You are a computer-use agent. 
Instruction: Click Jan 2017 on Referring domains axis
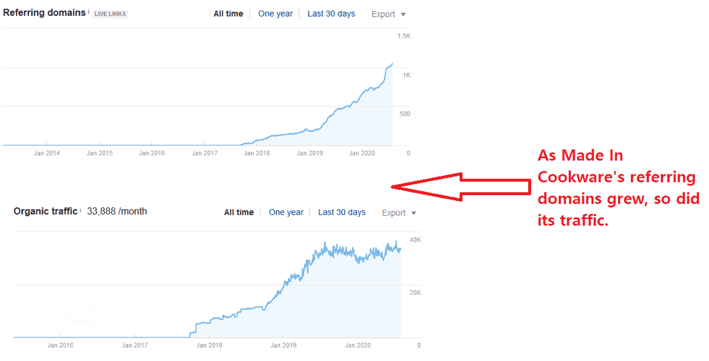click(x=204, y=153)
